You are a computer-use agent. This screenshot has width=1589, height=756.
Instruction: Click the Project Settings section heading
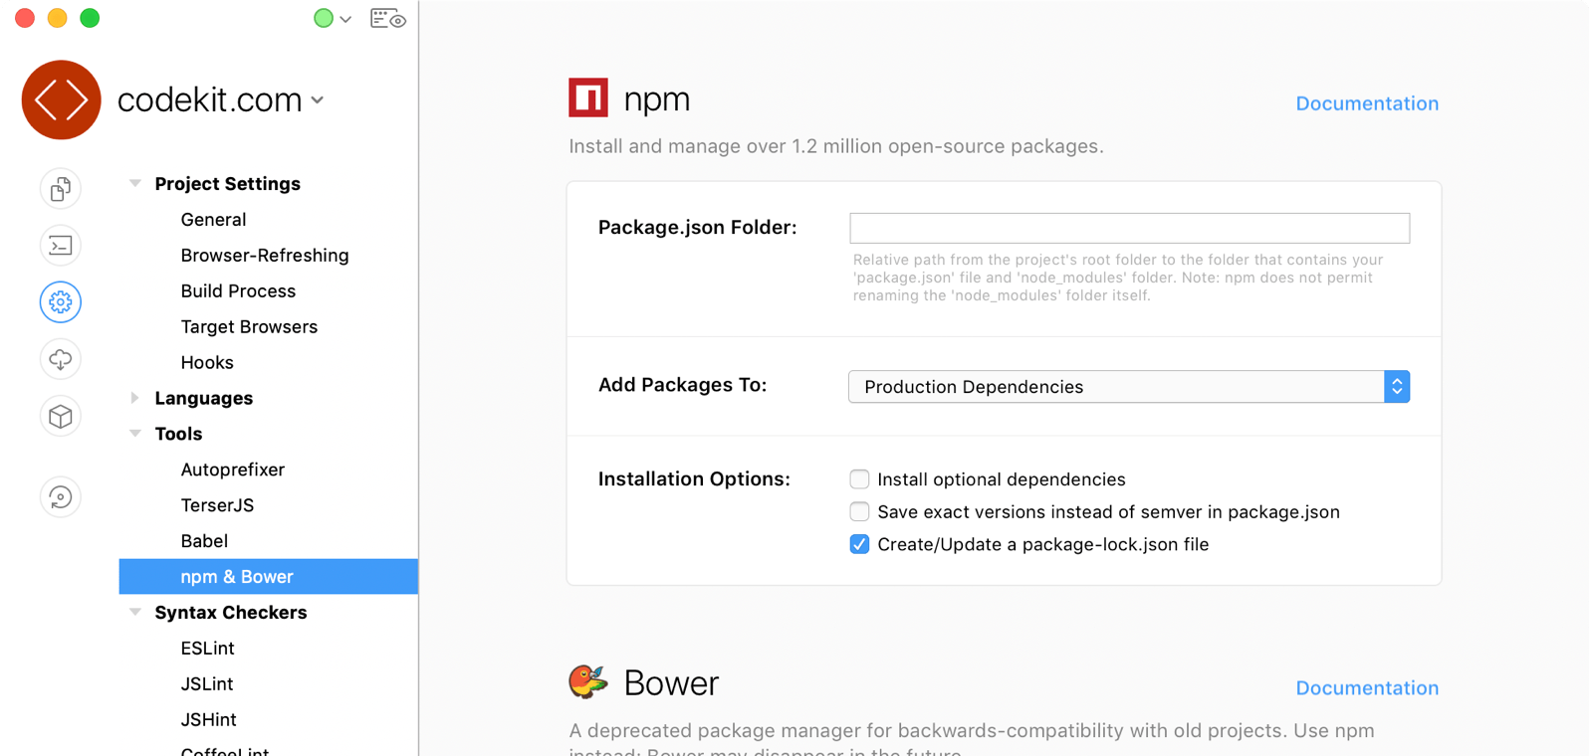[228, 184]
